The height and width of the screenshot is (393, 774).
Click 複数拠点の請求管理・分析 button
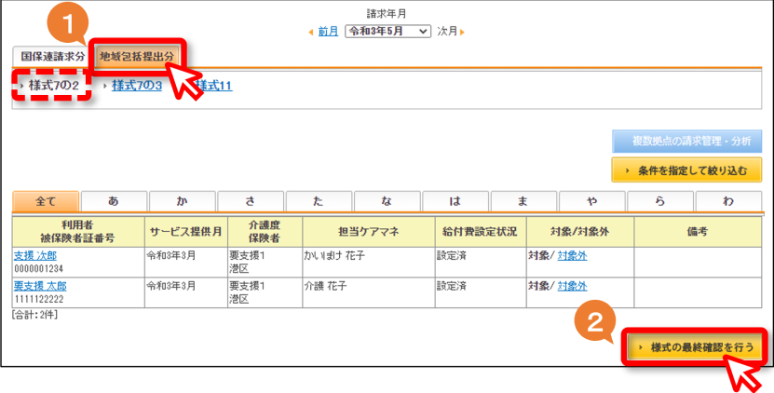[686, 142]
